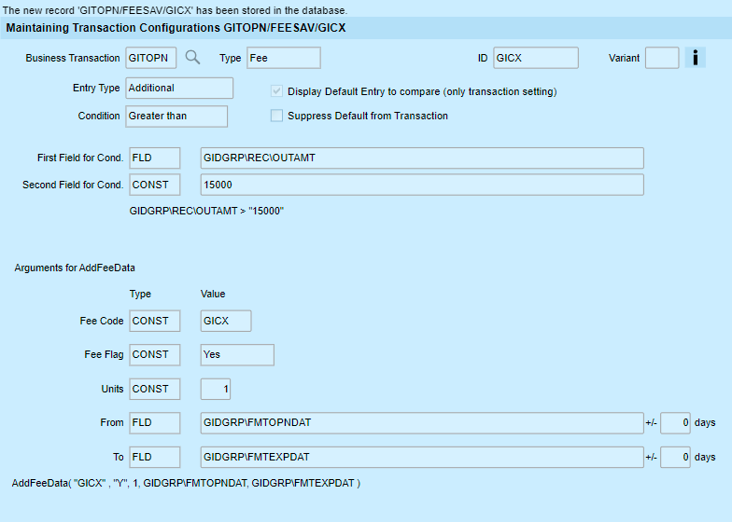Image resolution: width=732 pixels, height=522 pixels.
Task: Click the Business Transaction field GITOPN
Action: click(x=151, y=58)
